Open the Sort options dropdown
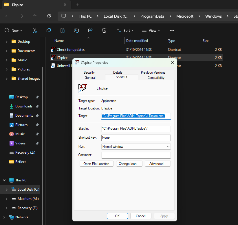The width and height of the screenshot is (238, 225). pos(125,30)
